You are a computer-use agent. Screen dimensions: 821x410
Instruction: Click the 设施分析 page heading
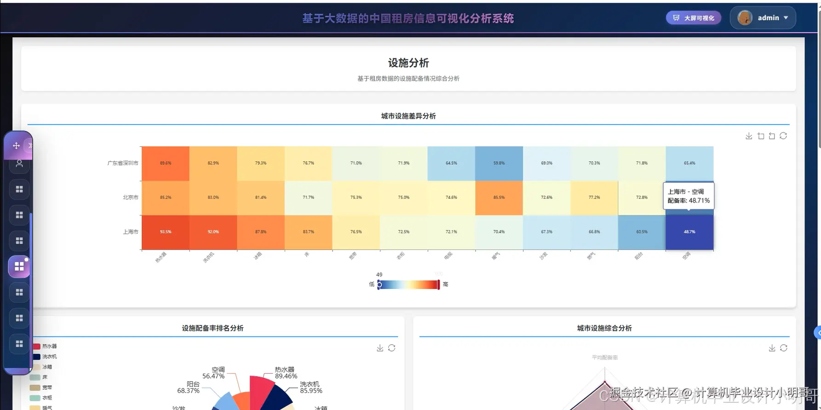pyautogui.click(x=408, y=63)
